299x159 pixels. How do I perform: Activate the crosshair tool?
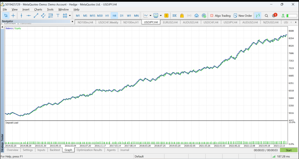[13, 16]
